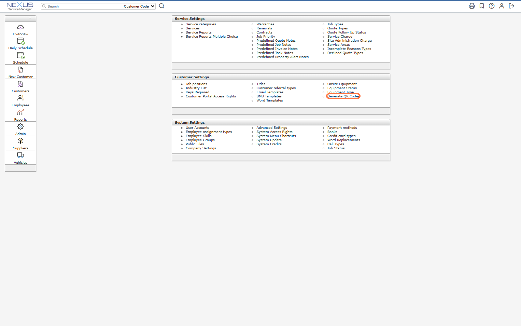Open the Word Replacements link
This screenshot has width=521, height=326.
(x=343, y=140)
